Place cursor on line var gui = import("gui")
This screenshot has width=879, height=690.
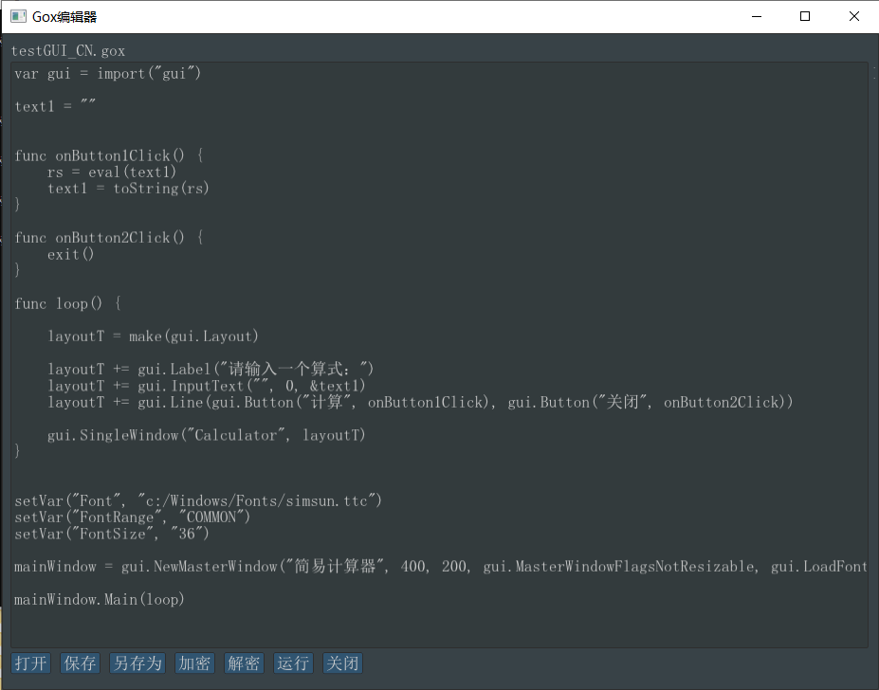[x=108, y=73]
